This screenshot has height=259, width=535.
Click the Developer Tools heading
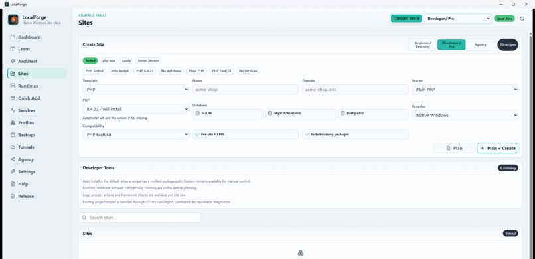click(x=98, y=168)
